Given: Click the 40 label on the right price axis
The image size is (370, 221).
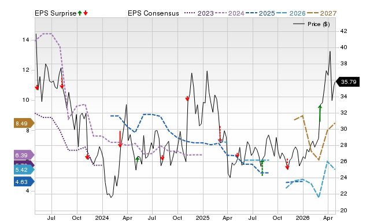Looking at the screenshot, I should point(343,47).
